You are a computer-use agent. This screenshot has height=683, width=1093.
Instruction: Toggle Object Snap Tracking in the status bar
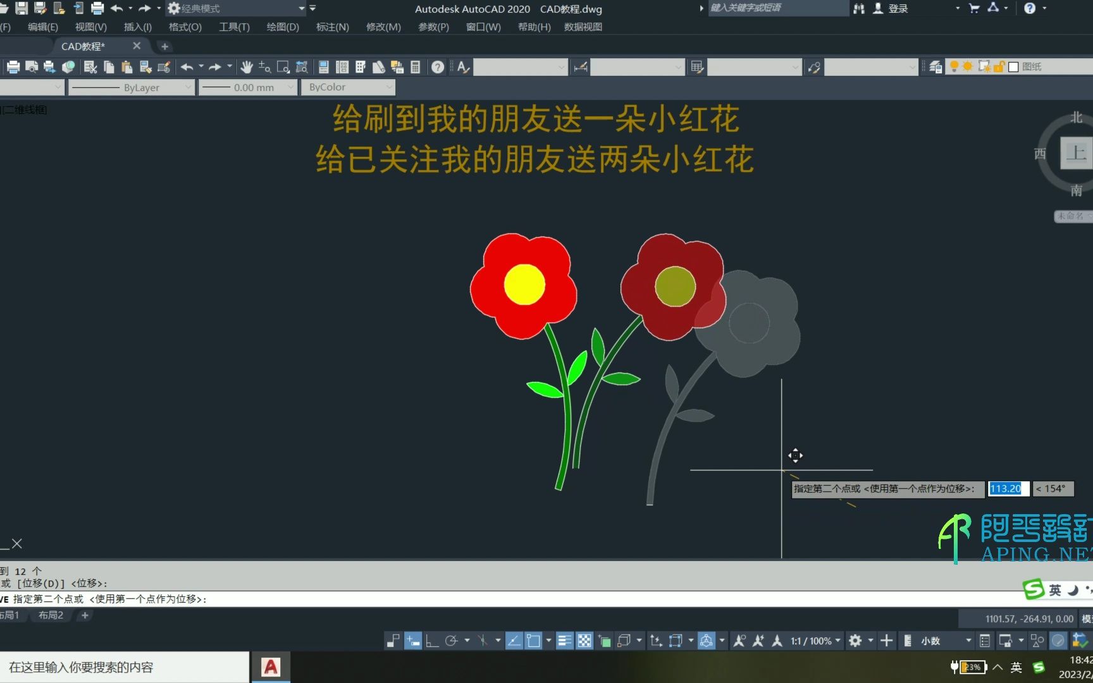514,641
